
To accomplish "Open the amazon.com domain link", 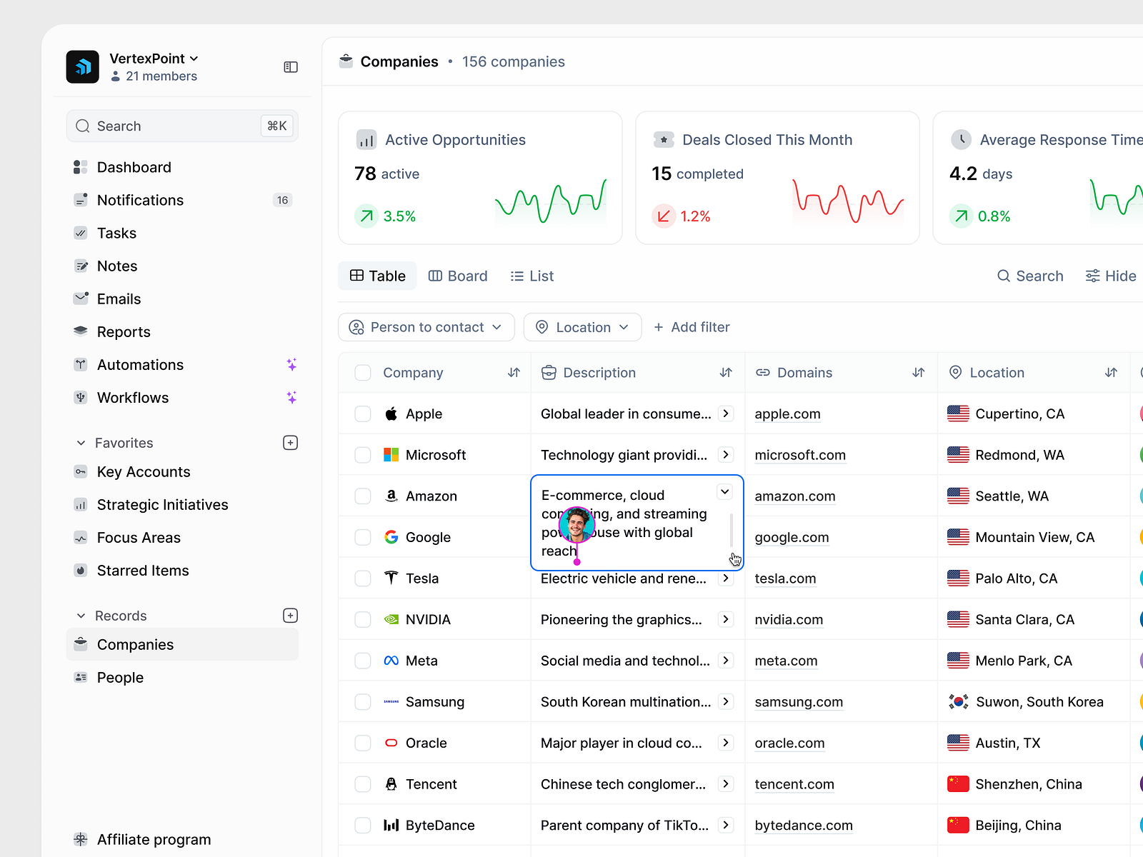I will click(x=794, y=496).
